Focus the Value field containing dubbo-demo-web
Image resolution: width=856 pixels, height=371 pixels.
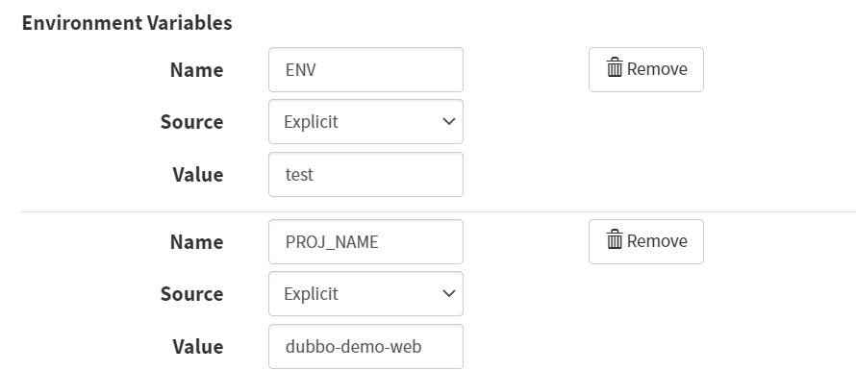coord(365,346)
